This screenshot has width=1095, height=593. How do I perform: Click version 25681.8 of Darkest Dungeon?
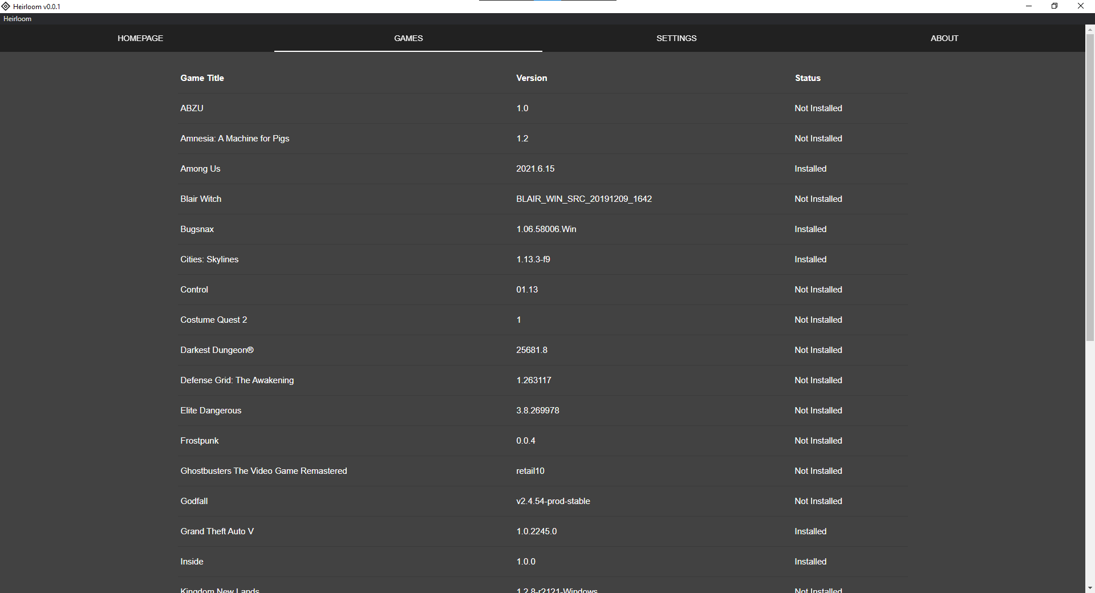tap(532, 350)
